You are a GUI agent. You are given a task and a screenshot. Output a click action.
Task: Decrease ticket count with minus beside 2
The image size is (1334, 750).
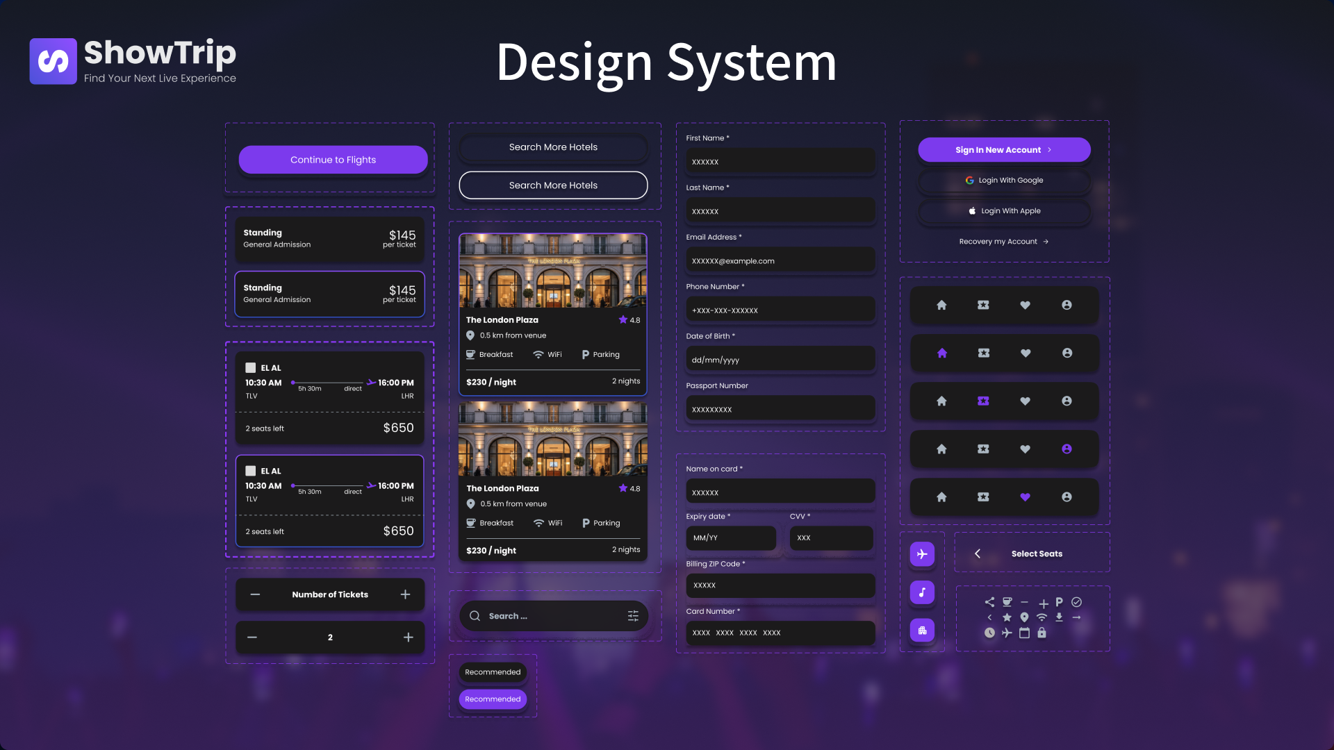coord(252,637)
